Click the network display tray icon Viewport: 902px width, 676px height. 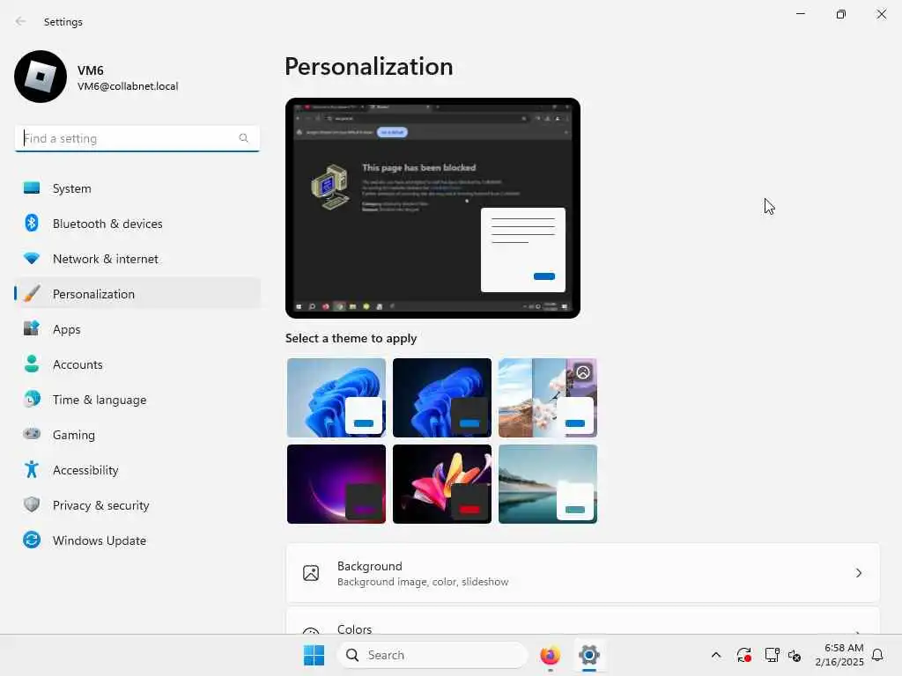772,655
